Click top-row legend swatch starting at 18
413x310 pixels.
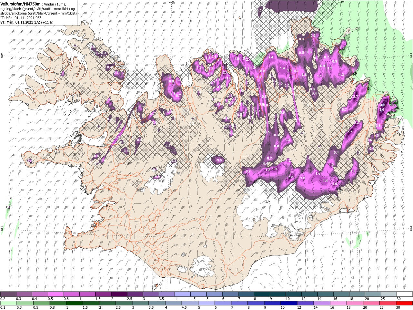tap(357, 294)
